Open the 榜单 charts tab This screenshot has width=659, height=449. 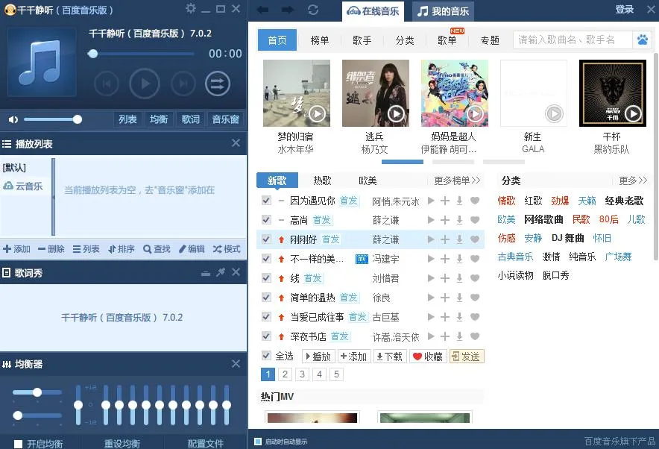[x=320, y=40]
